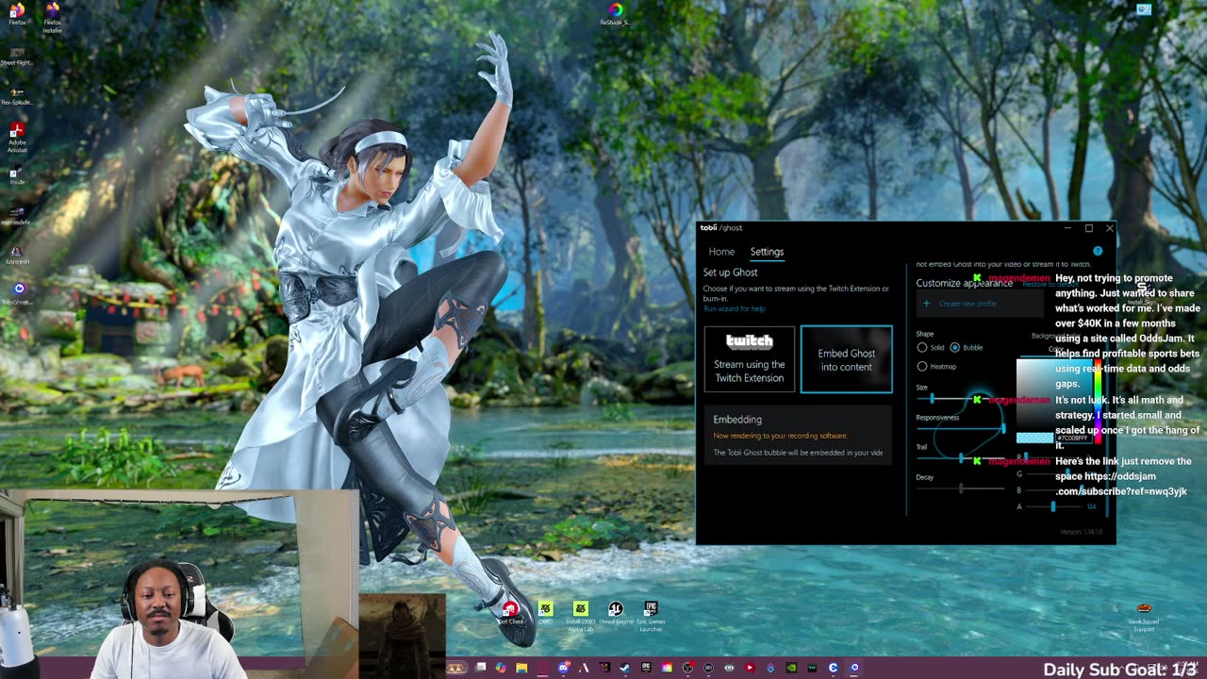This screenshot has width=1207, height=679.
Task: Select the Riot Client desktop shortcut
Action: click(x=510, y=610)
